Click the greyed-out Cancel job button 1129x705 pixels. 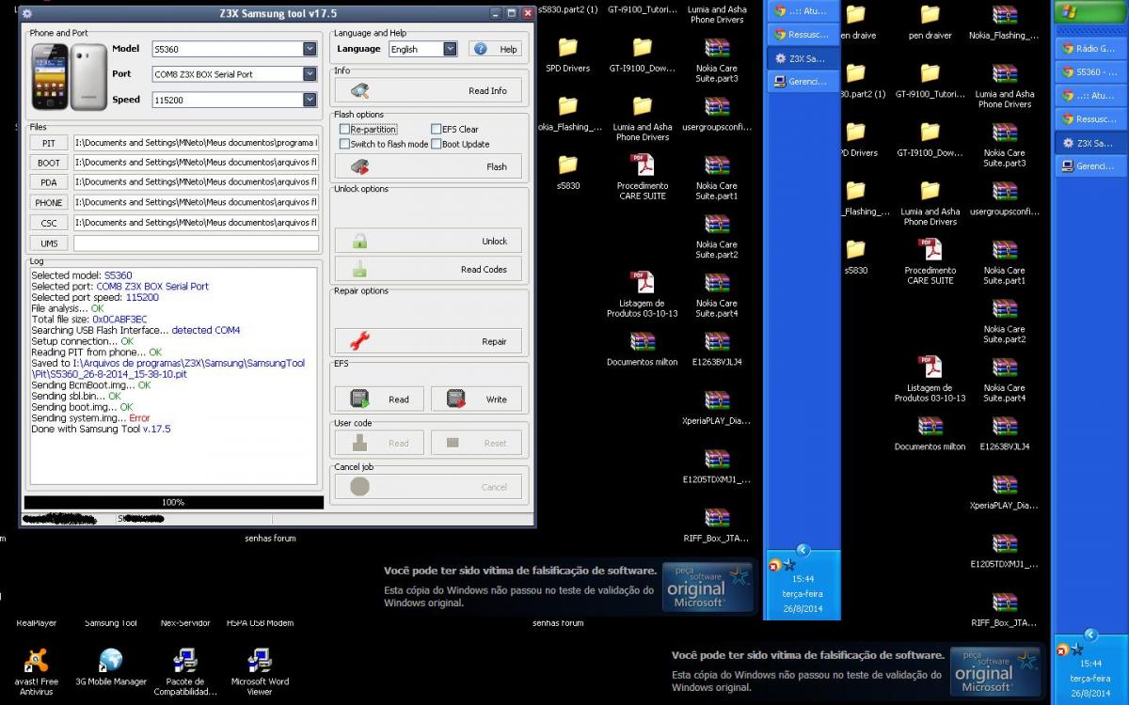[428, 487]
